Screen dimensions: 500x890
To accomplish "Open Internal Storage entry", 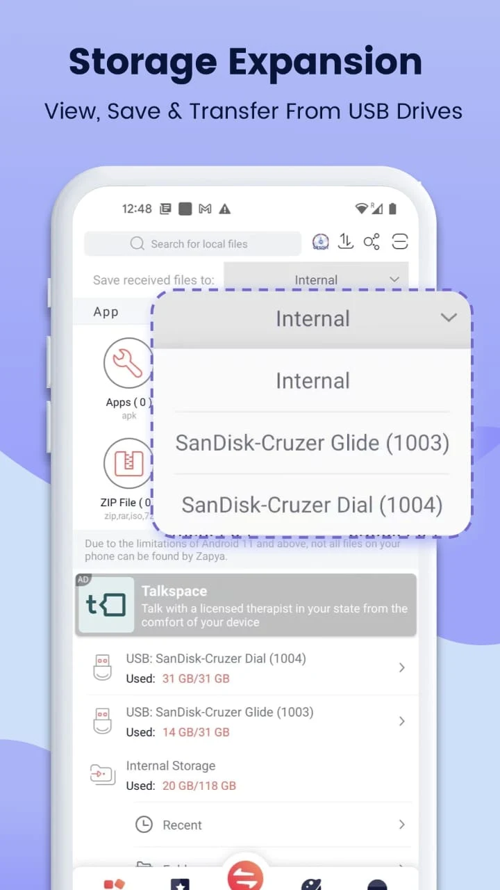I will (x=246, y=775).
